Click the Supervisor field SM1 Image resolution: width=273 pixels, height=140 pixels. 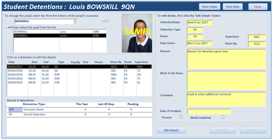(257, 37)
